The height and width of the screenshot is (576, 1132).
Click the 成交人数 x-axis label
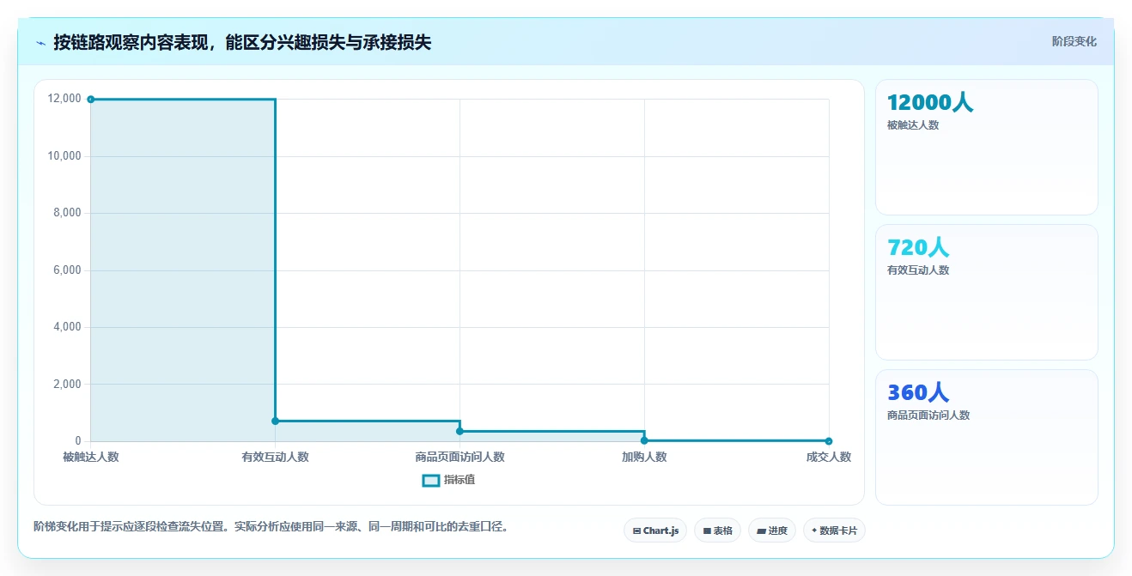coord(829,457)
